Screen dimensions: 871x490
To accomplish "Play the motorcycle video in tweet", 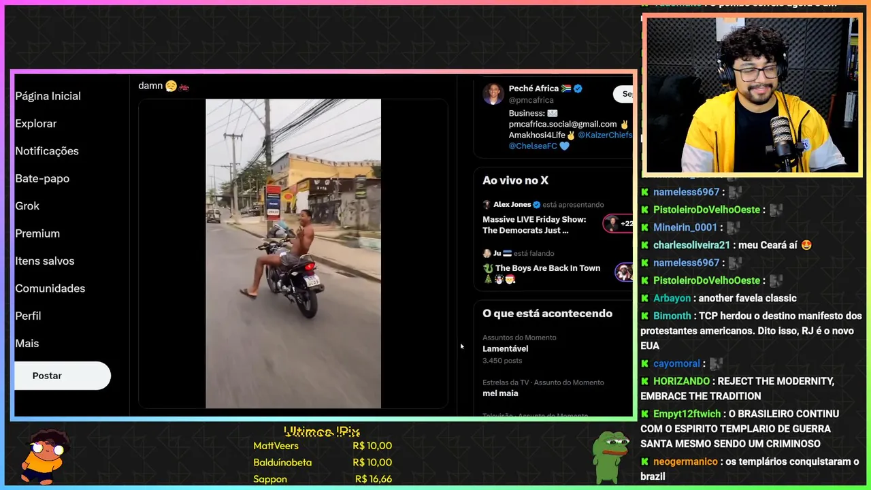I will [293, 254].
